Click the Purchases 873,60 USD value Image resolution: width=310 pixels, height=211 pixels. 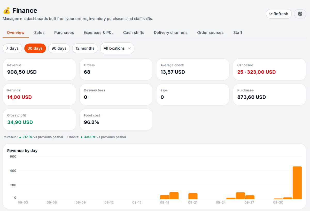tap(252, 97)
